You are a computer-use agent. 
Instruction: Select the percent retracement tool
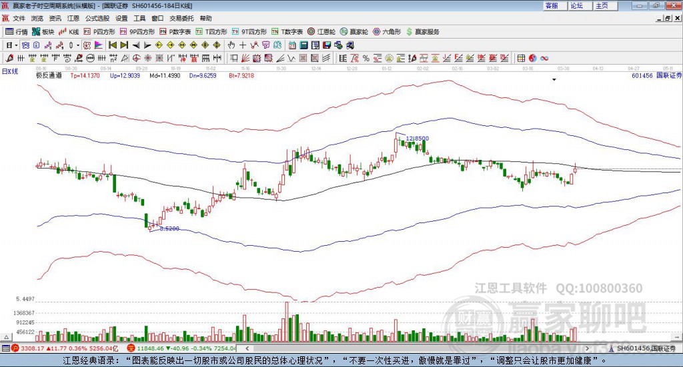click(366, 58)
